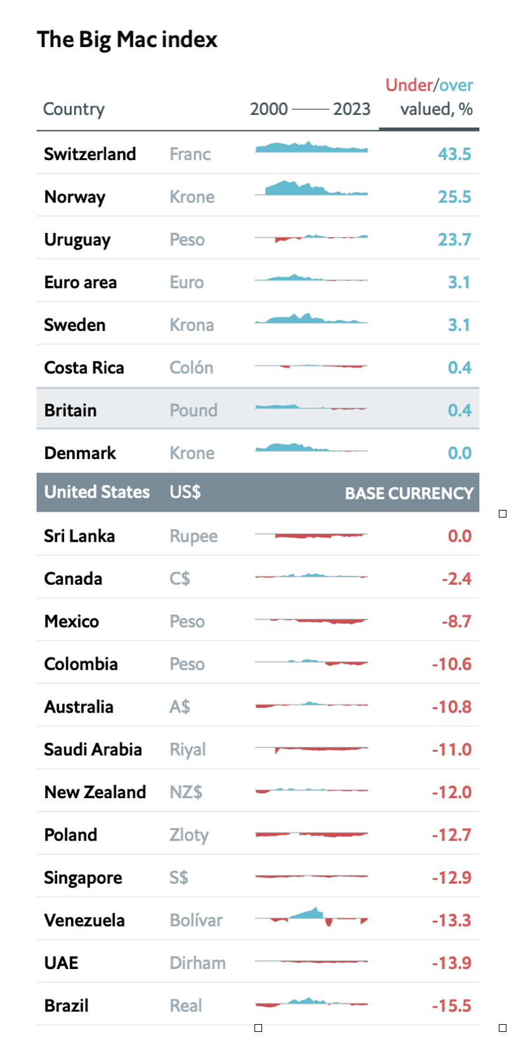Viewport: 528px width, 1049px height.
Task: Click the United States base currency row
Action: coord(258,492)
